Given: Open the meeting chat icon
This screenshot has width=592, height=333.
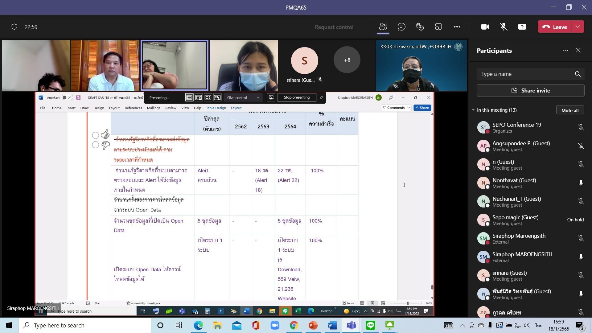Looking at the screenshot, I should point(401,27).
